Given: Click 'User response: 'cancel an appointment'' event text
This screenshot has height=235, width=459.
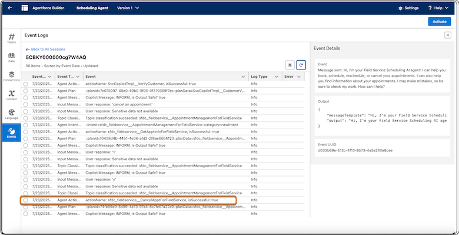Looking at the screenshot, I should click(119, 104).
